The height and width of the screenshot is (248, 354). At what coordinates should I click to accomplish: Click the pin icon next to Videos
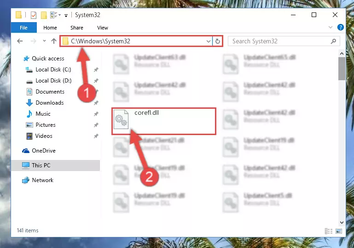(96, 136)
